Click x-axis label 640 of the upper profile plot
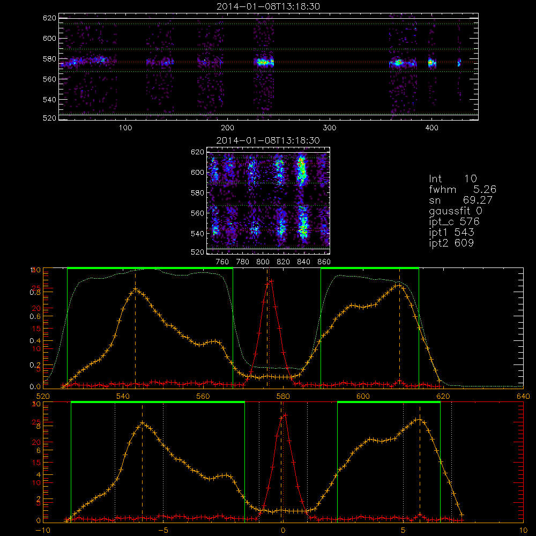536x536 pixels. [x=523, y=397]
